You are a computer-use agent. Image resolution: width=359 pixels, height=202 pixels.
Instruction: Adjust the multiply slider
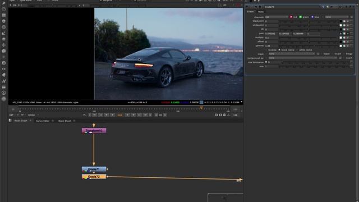point(309,38)
